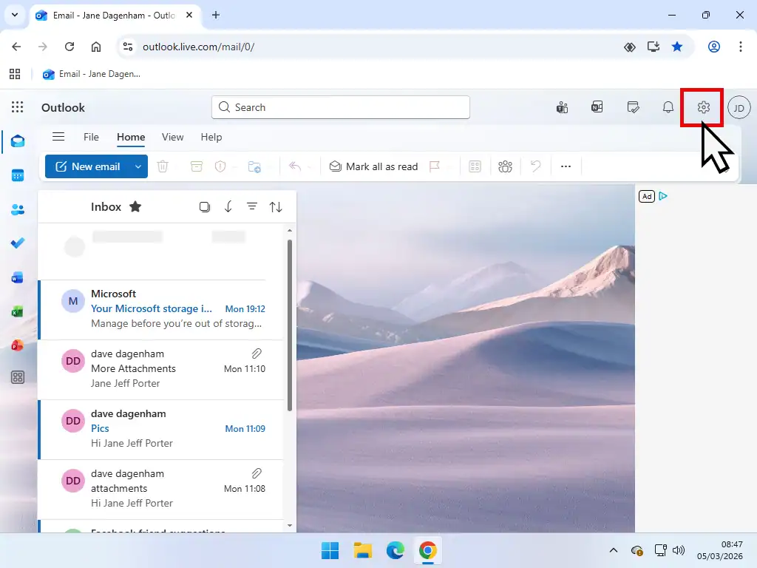This screenshot has height=568, width=757.
Task: Click the Report (shield) icon
Action: [x=220, y=166]
